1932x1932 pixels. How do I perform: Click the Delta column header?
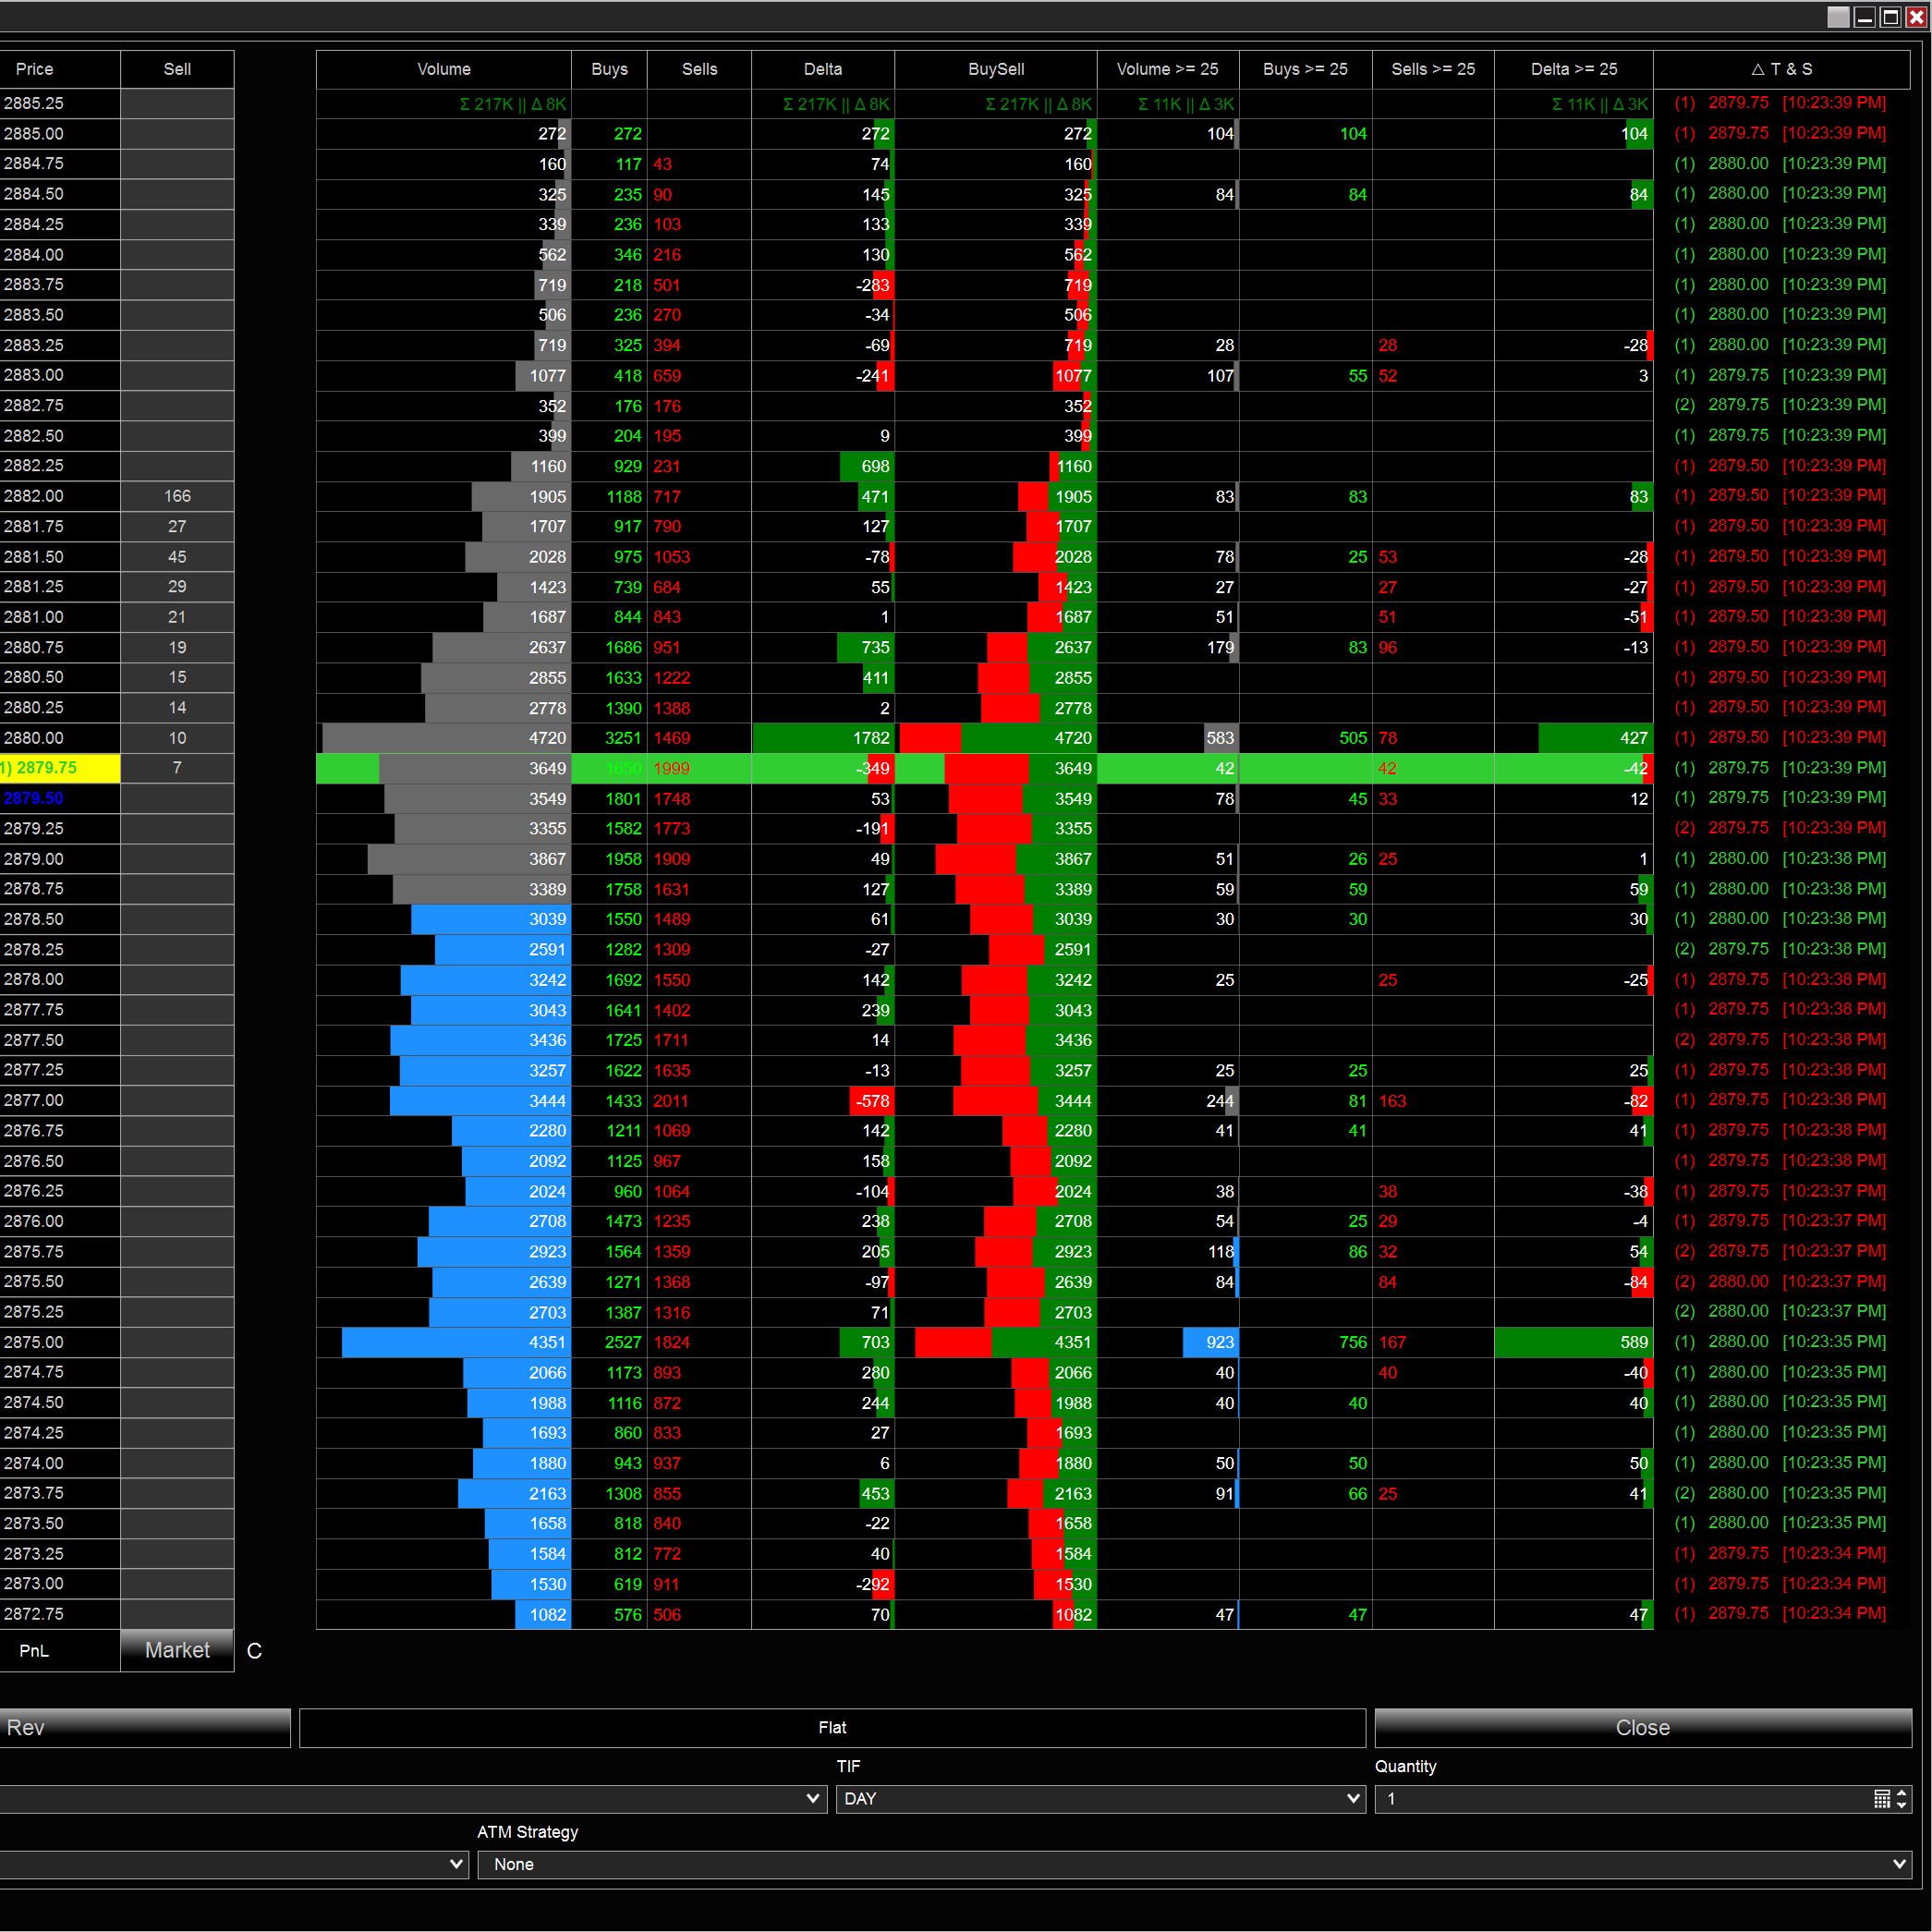click(x=822, y=69)
